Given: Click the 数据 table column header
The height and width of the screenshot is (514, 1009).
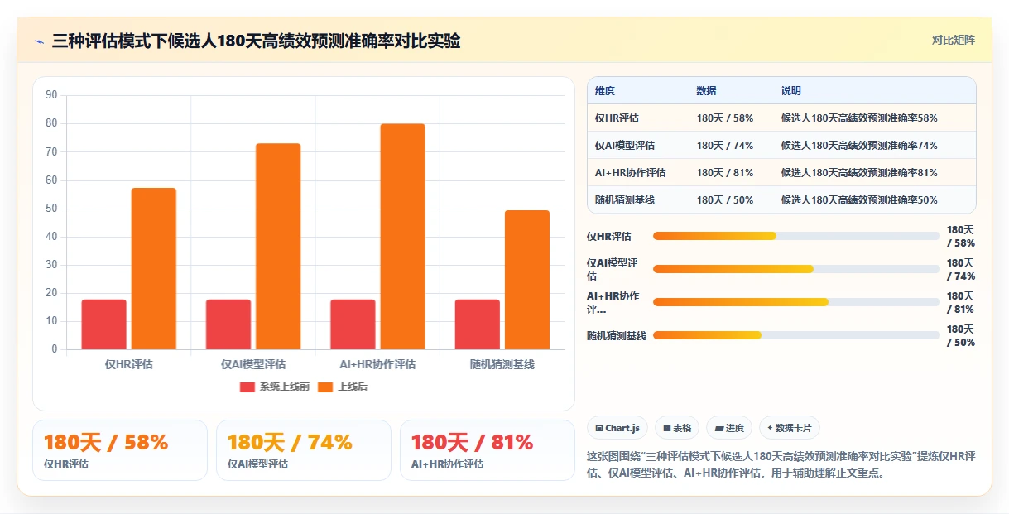Looking at the screenshot, I should click(x=706, y=91).
